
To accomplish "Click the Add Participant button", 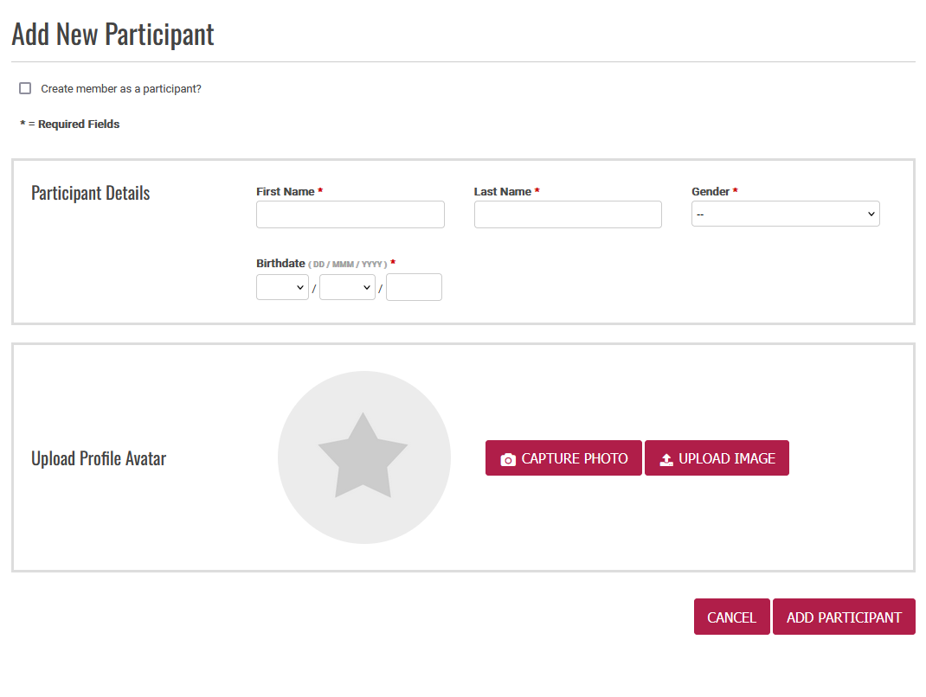I will pos(844,616).
